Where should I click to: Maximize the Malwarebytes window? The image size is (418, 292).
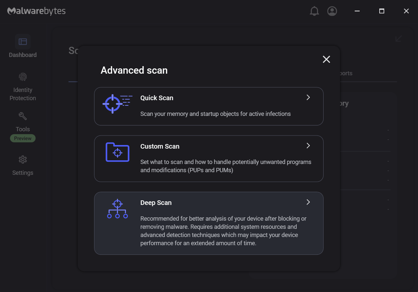click(382, 11)
